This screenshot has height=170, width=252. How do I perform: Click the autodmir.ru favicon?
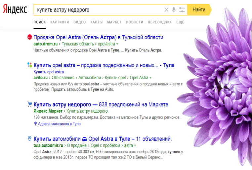pyautogui.click(x=29, y=138)
